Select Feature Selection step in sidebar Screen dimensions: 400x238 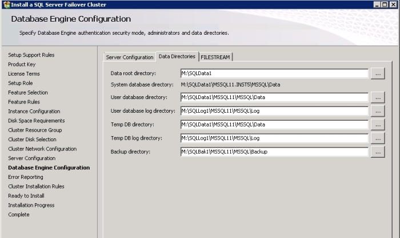click(x=28, y=92)
